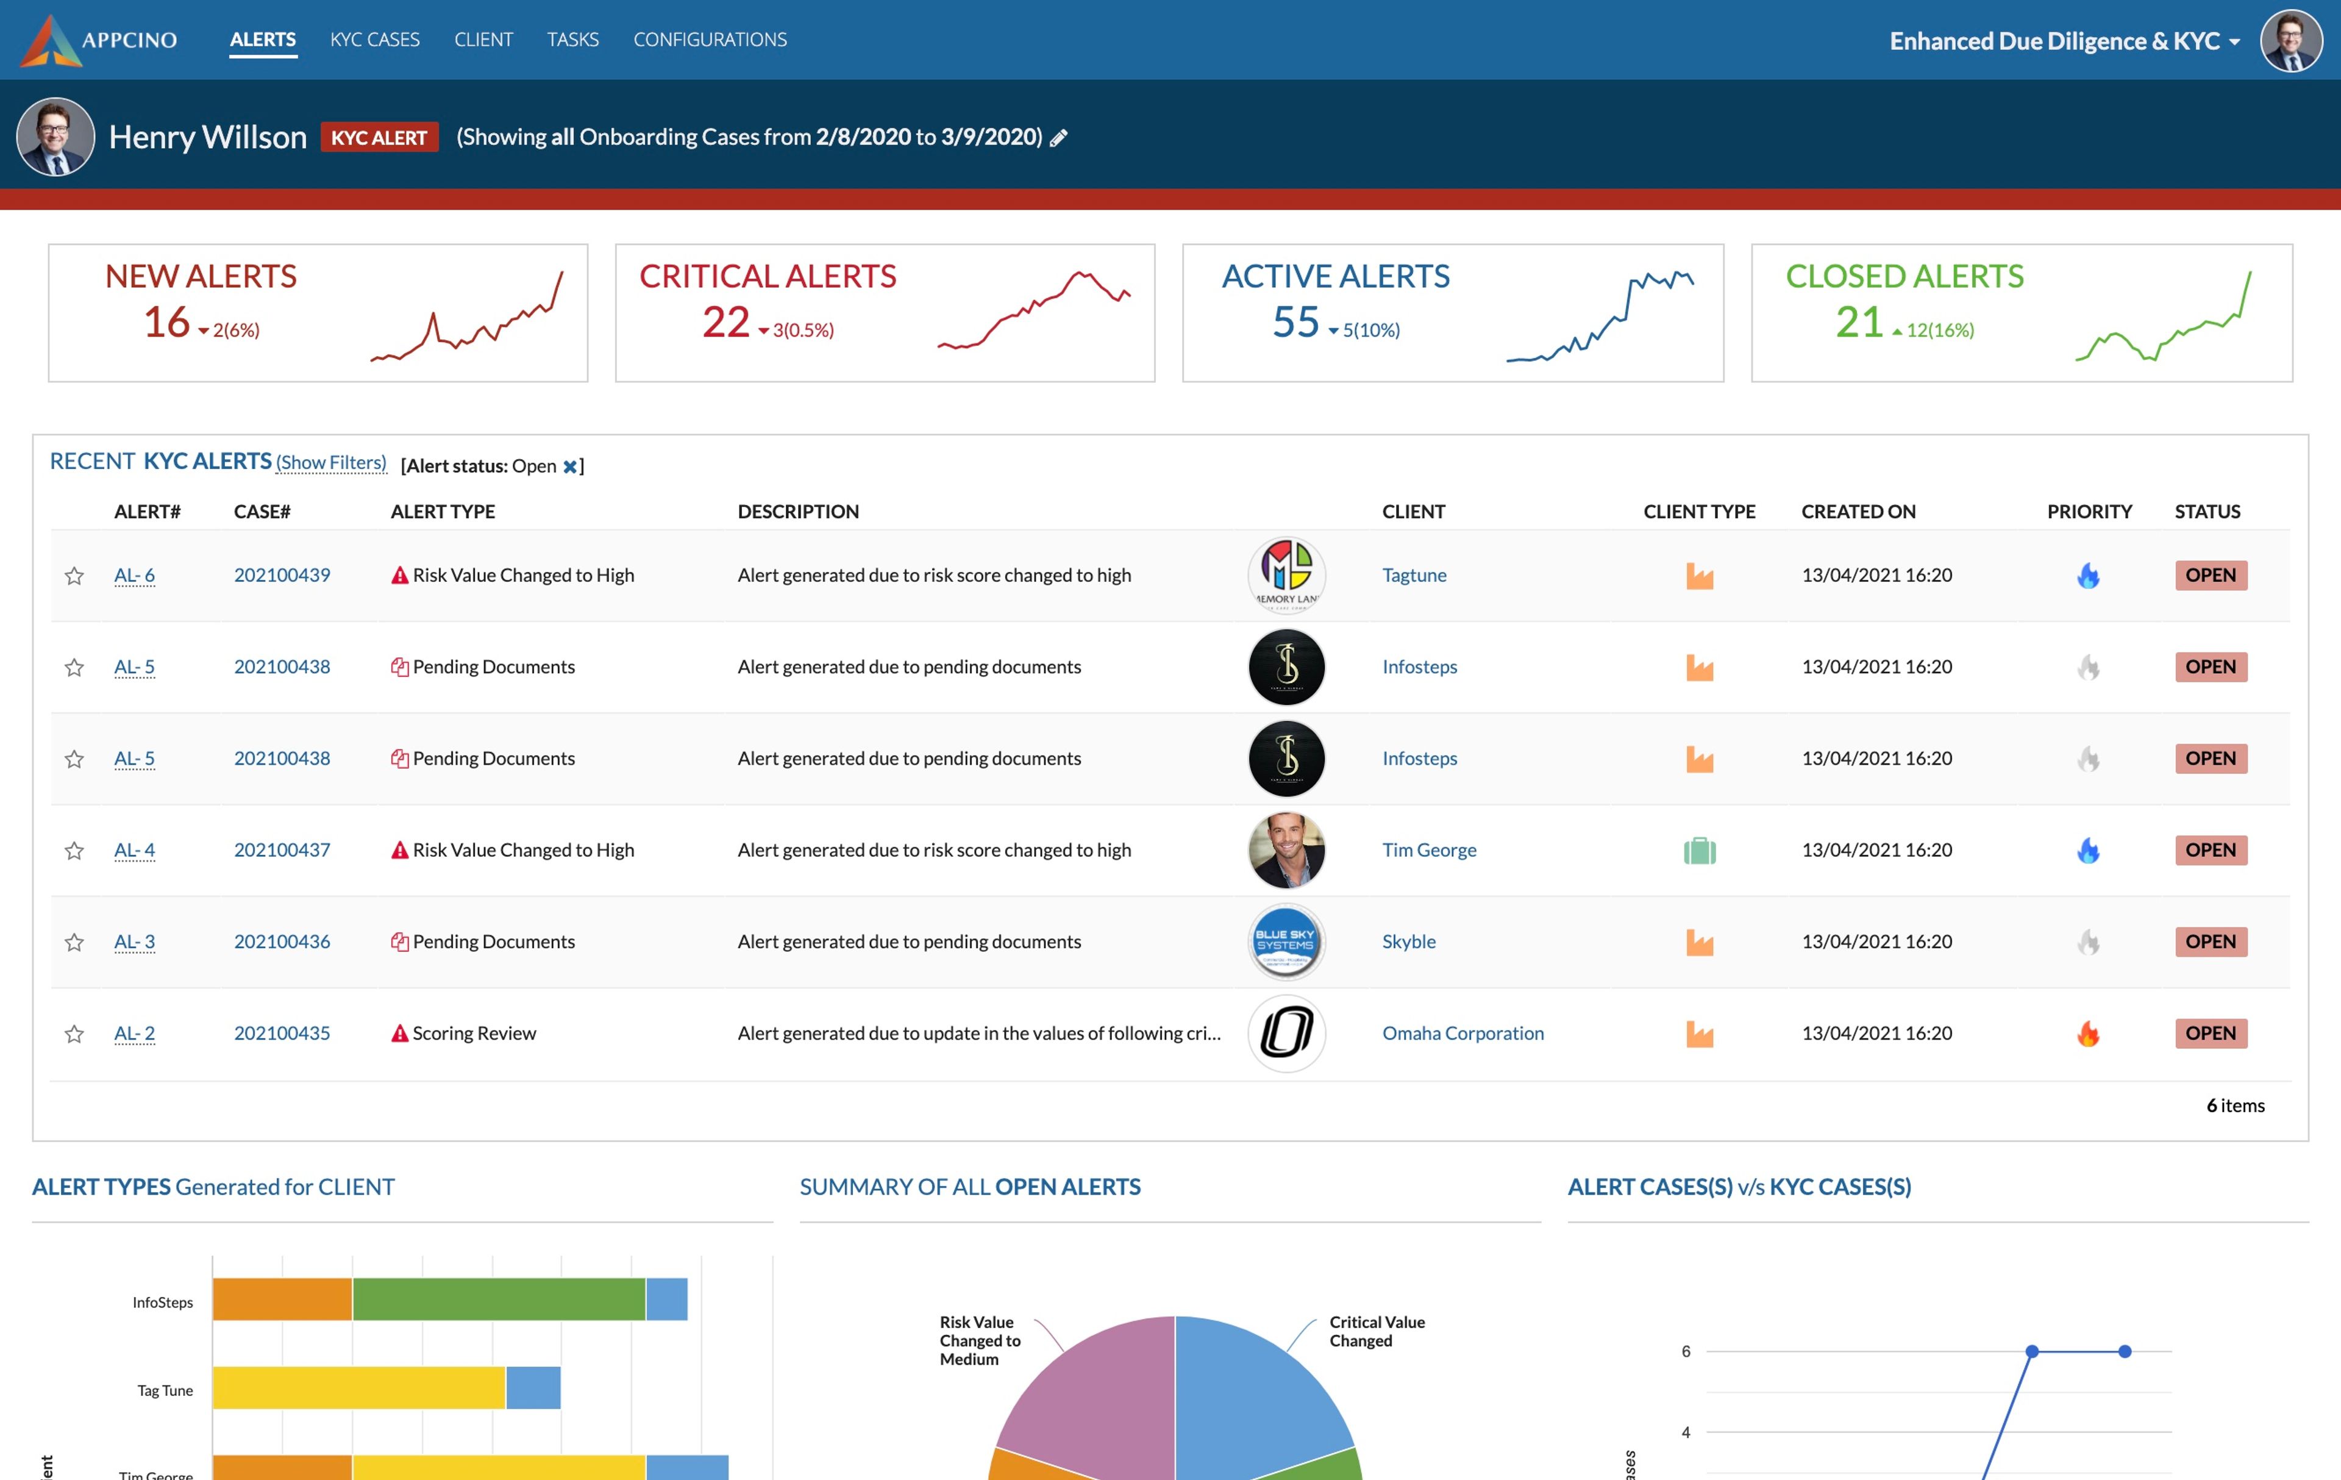The height and width of the screenshot is (1480, 2341).
Task: Star the AL-3 alert row
Action: (74, 942)
